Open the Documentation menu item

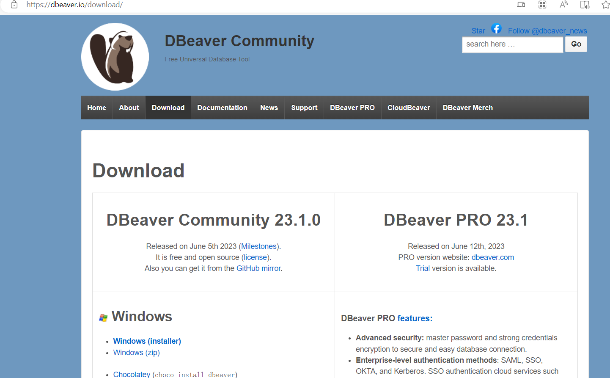222,108
